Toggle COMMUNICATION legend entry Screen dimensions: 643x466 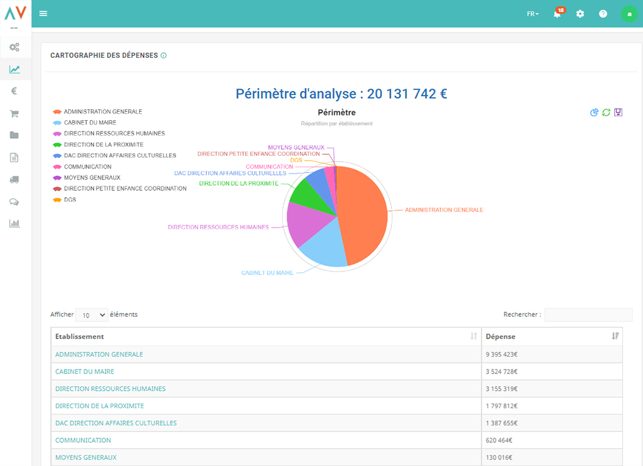(x=82, y=167)
